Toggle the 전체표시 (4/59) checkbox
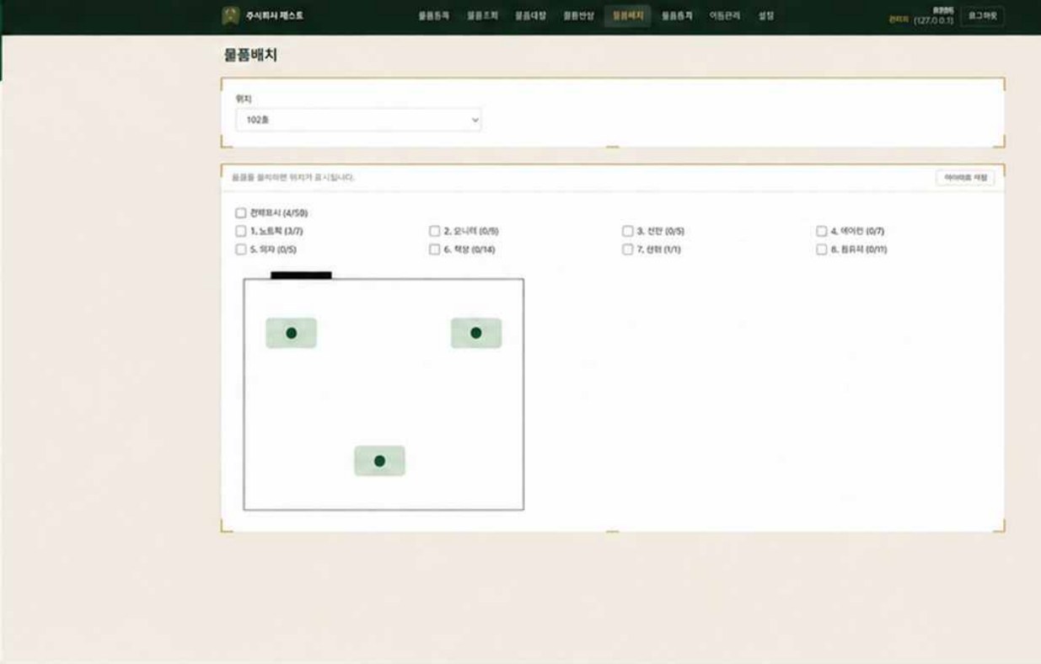The height and width of the screenshot is (664, 1041). click(x=241, y=213)
